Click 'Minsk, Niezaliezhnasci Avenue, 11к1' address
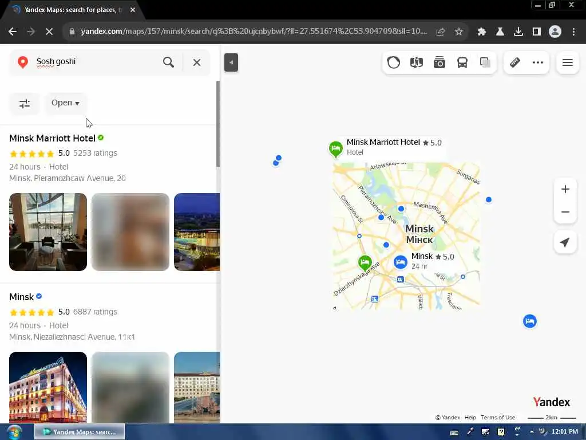 72,337
